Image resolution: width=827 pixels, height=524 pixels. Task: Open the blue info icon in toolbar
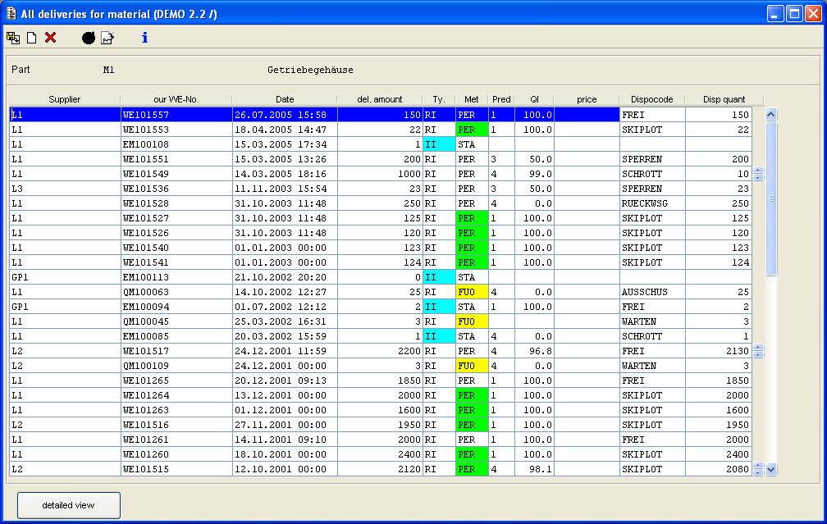[x=144, y=38]
